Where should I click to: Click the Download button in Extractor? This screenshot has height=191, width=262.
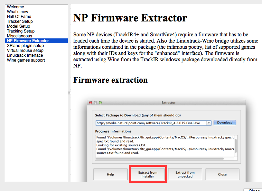point(225,122)
